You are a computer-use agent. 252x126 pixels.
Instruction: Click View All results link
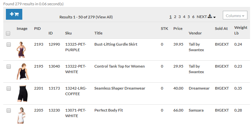[104, 17]
